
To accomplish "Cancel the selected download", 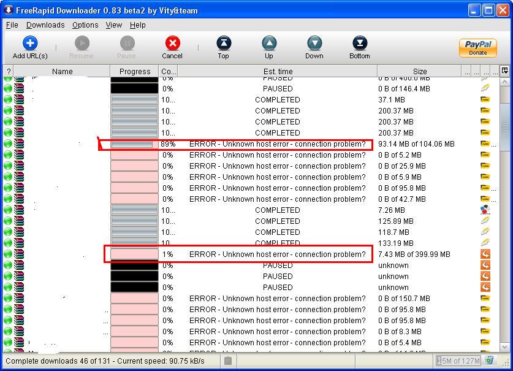I will point(172,48).
